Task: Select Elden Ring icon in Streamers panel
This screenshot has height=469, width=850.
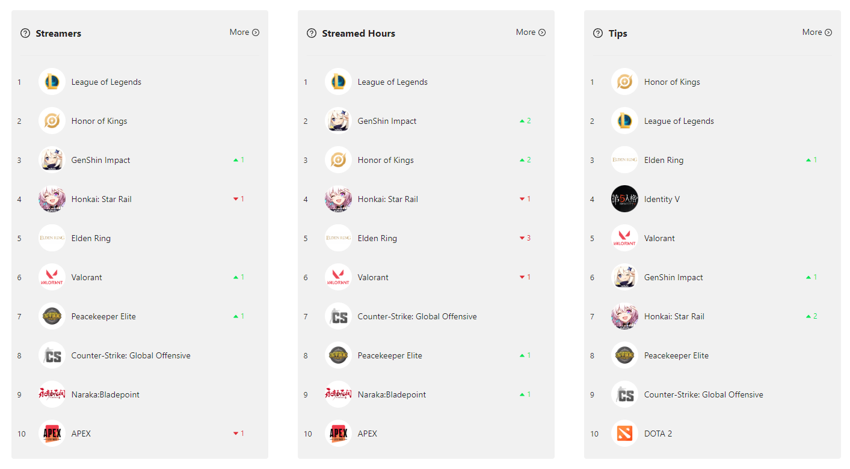Action: (x=52, y=238)
